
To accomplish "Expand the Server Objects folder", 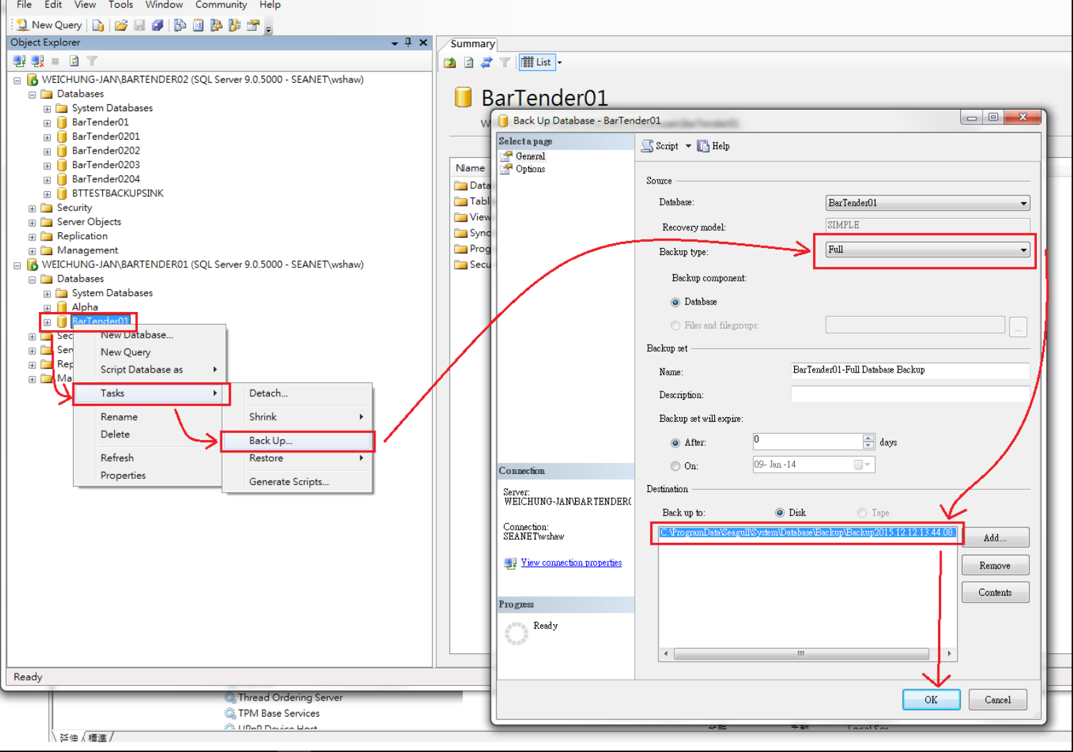I will 32,222.
